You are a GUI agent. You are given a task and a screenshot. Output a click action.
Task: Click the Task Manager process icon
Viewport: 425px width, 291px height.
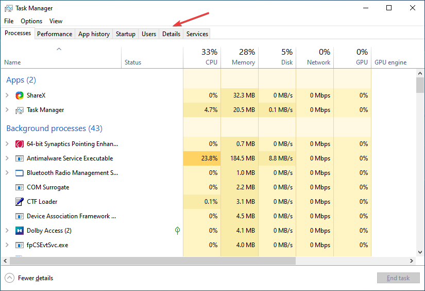[x=20, y=110]
